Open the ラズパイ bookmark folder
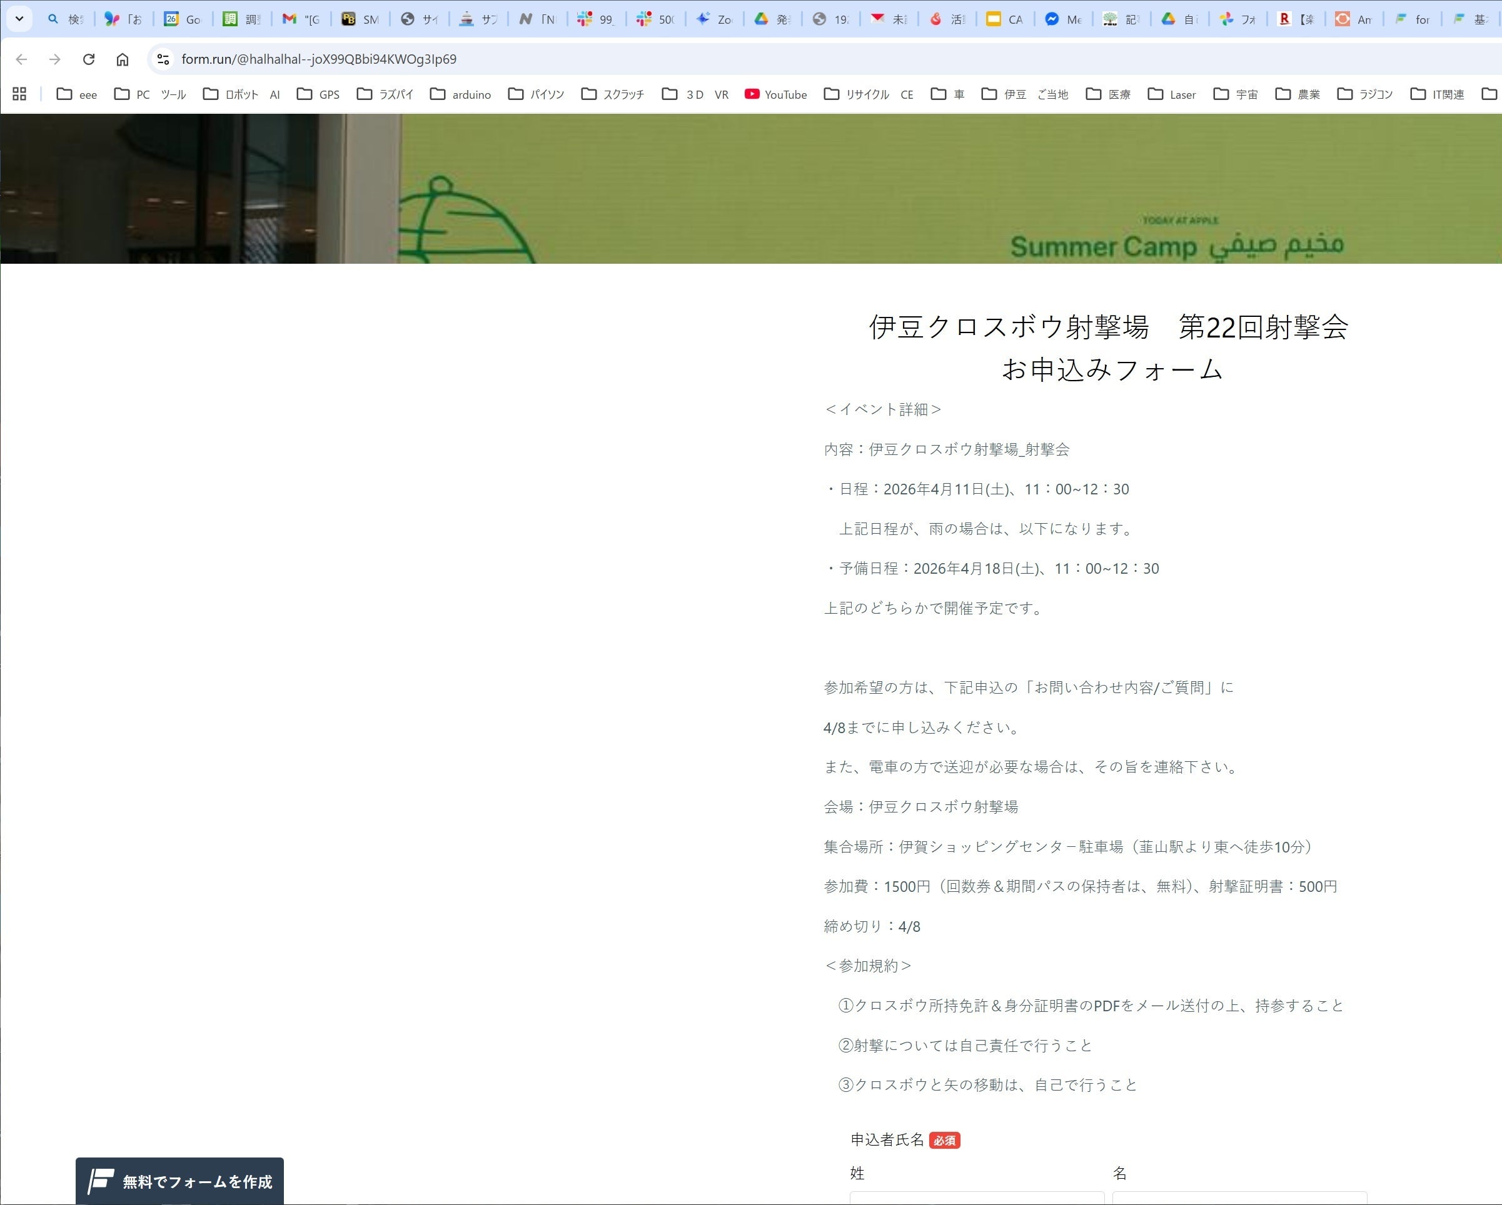 coord(385,94)
